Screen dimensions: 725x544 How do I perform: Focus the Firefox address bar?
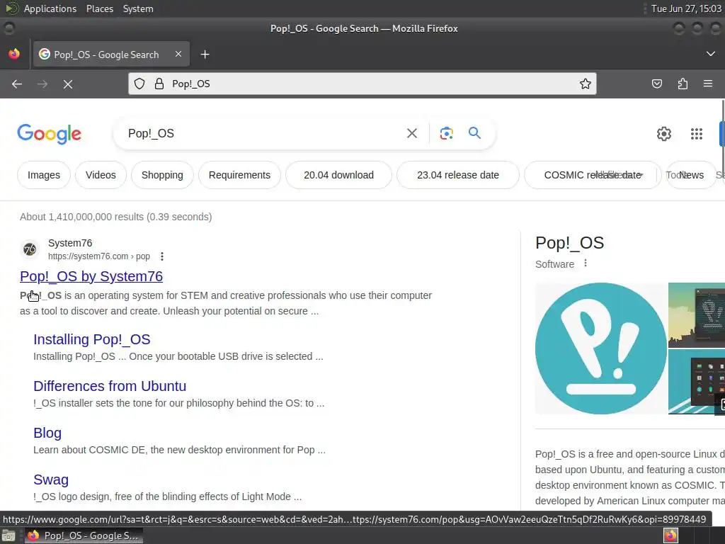[x=362, y=84]
